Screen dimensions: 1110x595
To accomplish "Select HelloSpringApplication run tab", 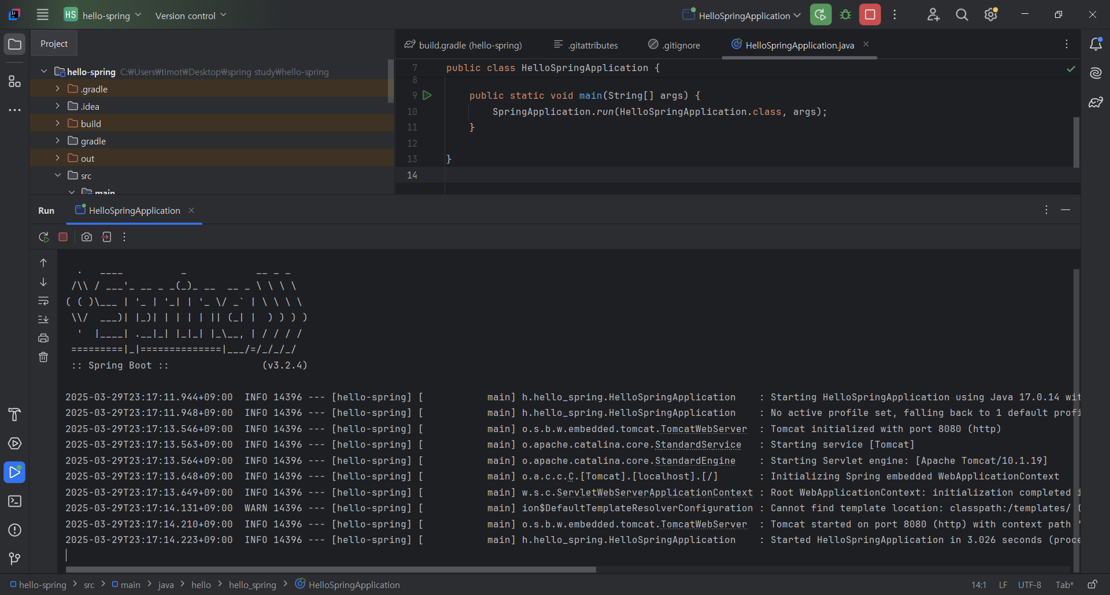I will [x=134, y=211].
